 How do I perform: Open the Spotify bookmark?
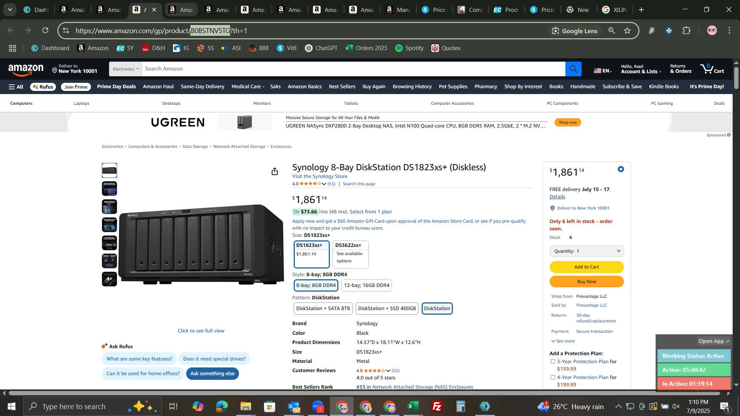409,48
